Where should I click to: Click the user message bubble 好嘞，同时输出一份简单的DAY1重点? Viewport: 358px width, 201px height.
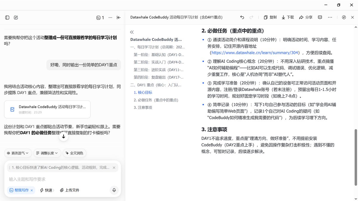click(x=84, y=65)
